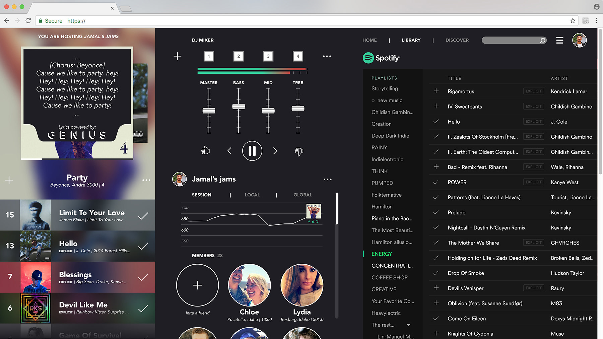Add a new DJ mixer preset plus
The height and width of the screenshot is (339, 603).
[x=178, y=56]
